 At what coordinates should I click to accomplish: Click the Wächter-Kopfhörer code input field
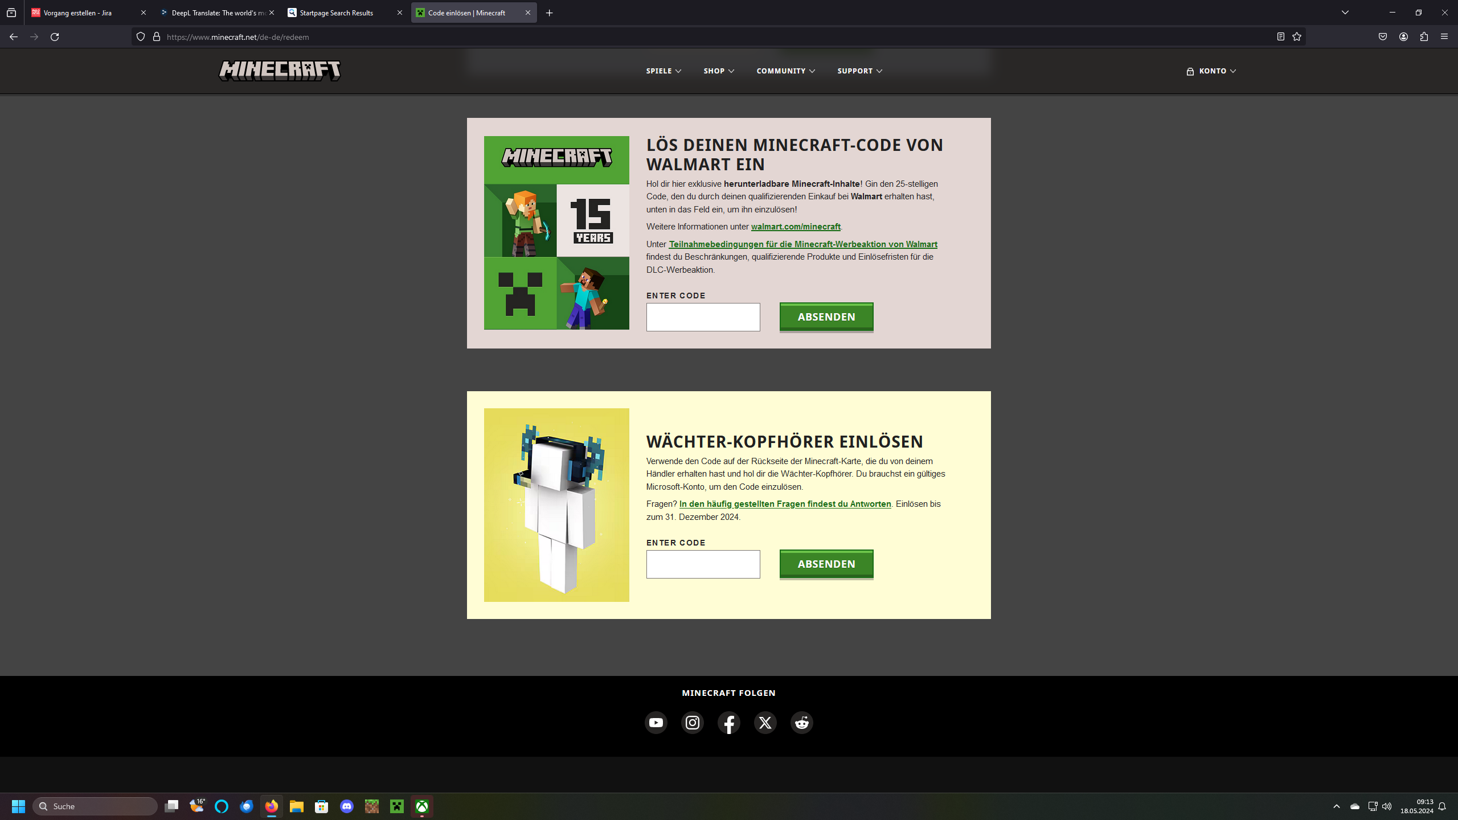703,564
